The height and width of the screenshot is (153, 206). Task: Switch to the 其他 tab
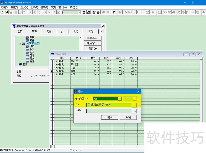pos(91,31)
